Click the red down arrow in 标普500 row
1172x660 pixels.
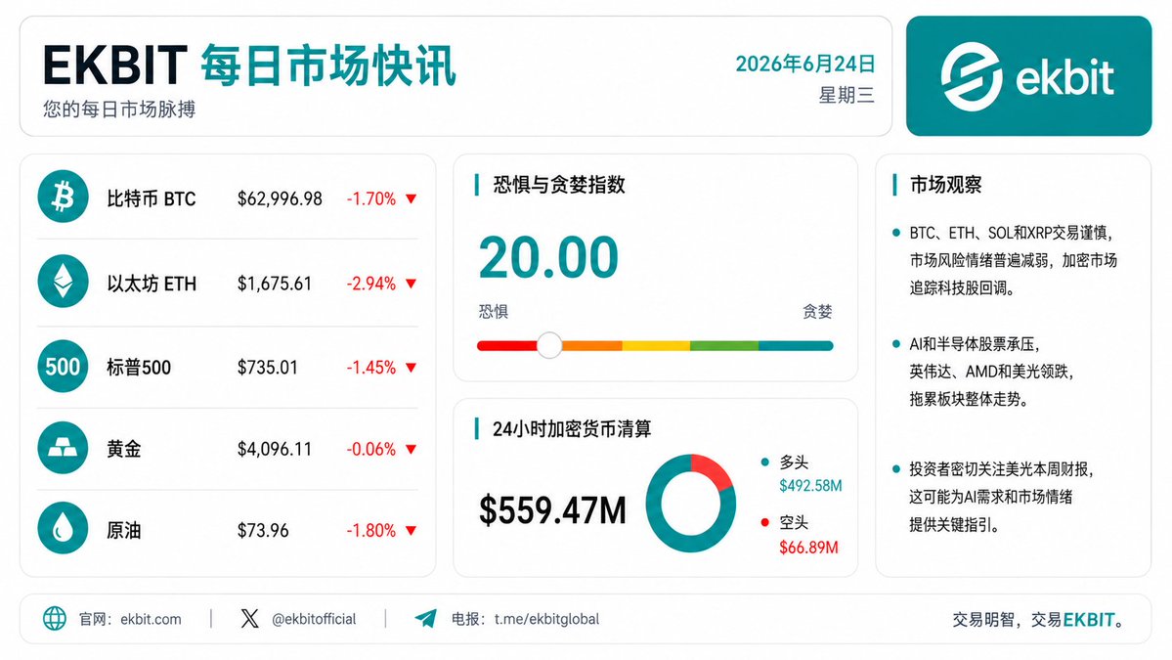point(412,367)
